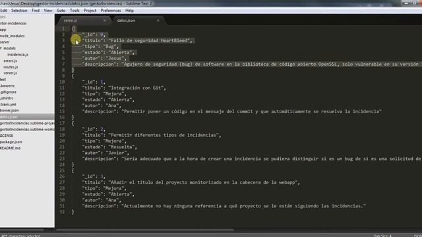Open the Tools menu

point(75,11)
